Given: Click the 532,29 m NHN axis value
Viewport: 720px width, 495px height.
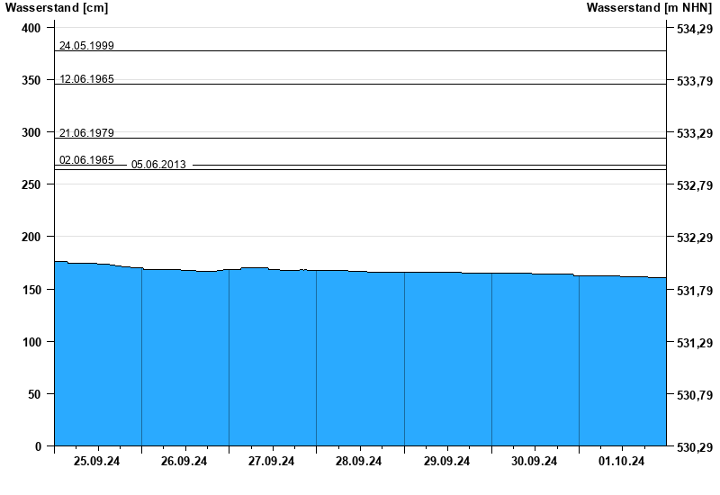Looking at the screenshot, I should pos(695,238).
